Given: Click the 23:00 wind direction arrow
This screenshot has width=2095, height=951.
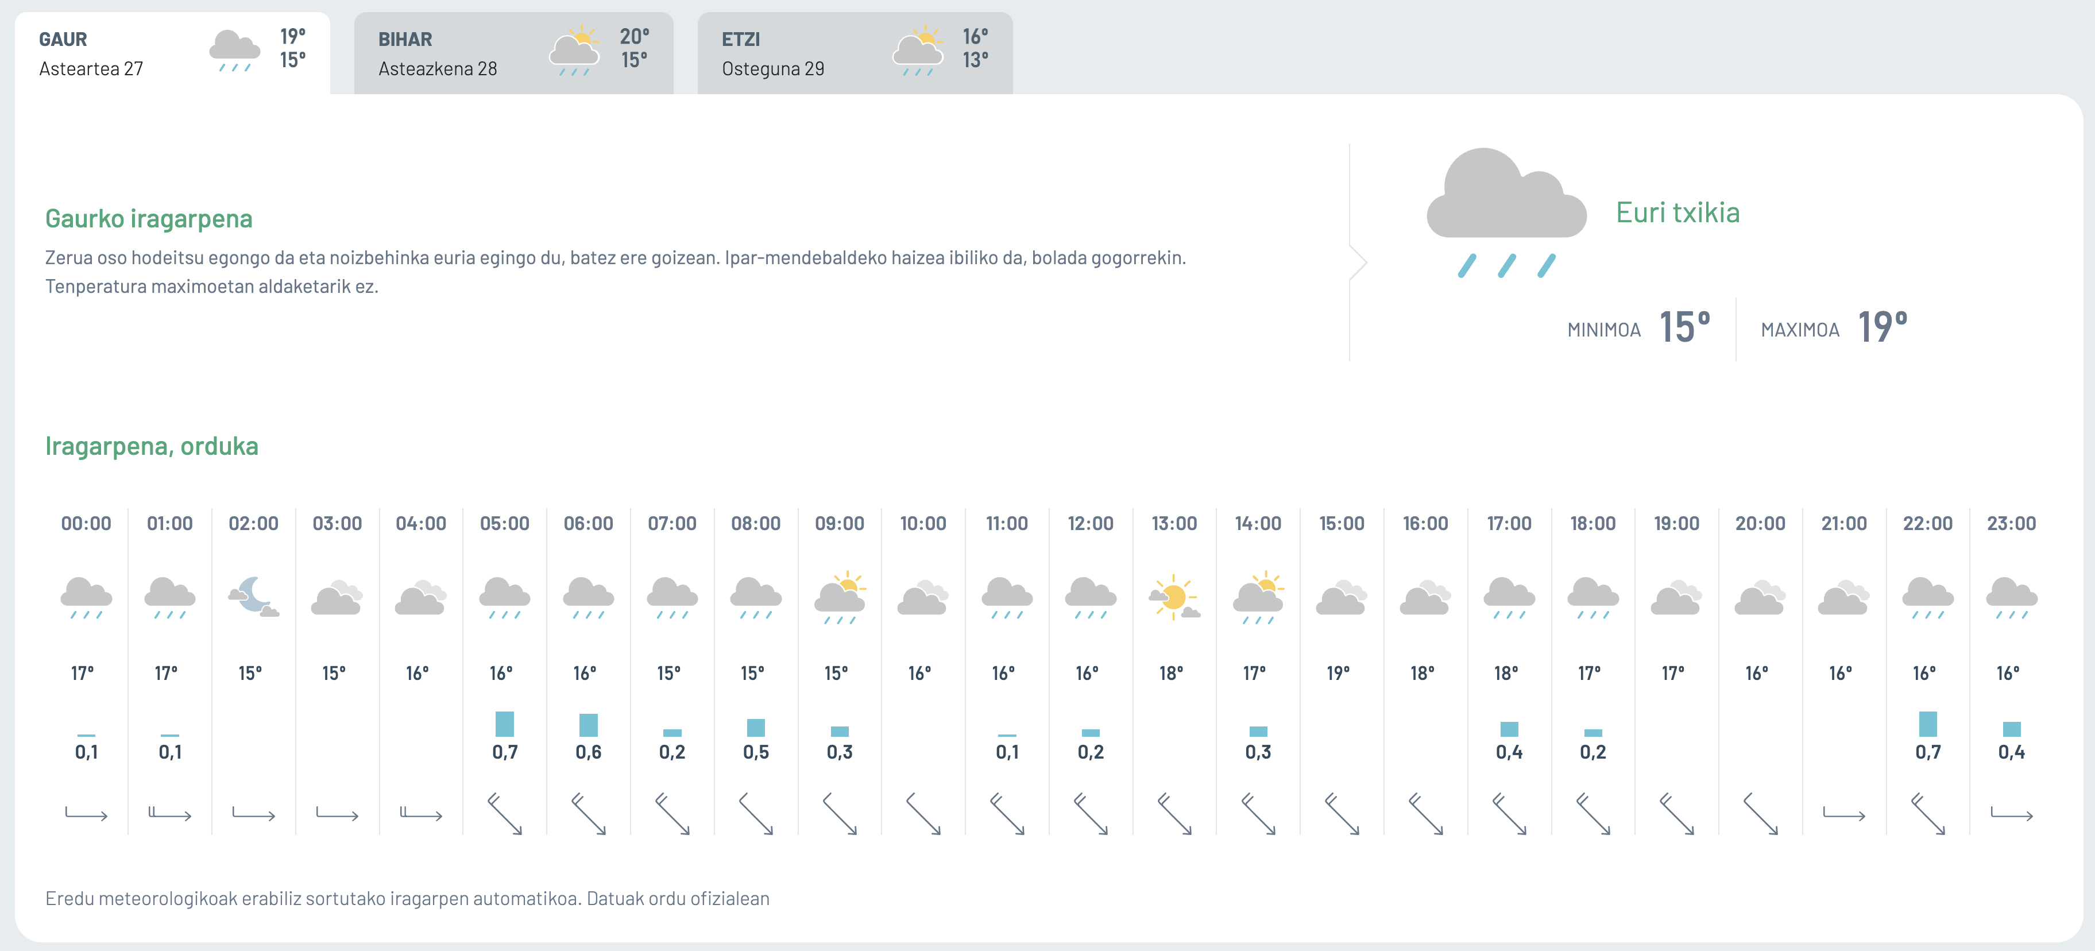Looking at the screenshot, I should [x=2012, y=814].
